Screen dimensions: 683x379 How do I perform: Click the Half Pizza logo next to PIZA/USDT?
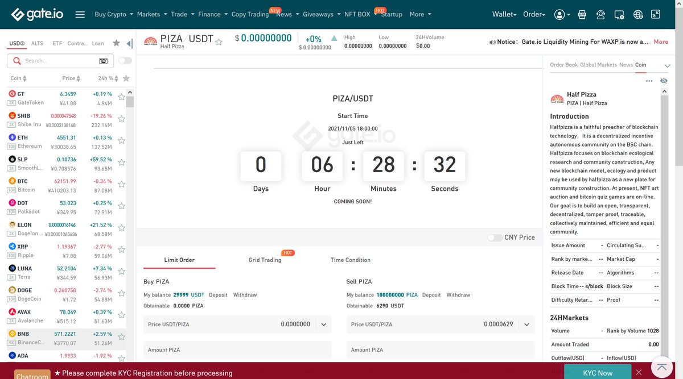pyautogui.click(x=151, y=41)
